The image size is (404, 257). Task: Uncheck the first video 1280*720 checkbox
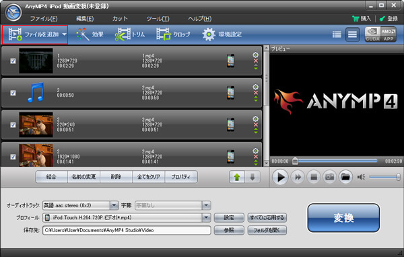pos(13,61)
